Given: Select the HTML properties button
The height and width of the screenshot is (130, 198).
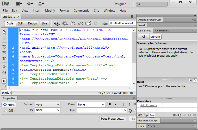Looking at the screenshot, I should (x=9, y=105).
